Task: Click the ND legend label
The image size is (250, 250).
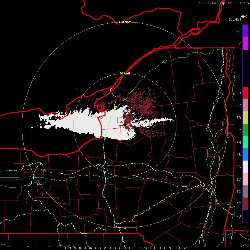Action: coord(238,216)
